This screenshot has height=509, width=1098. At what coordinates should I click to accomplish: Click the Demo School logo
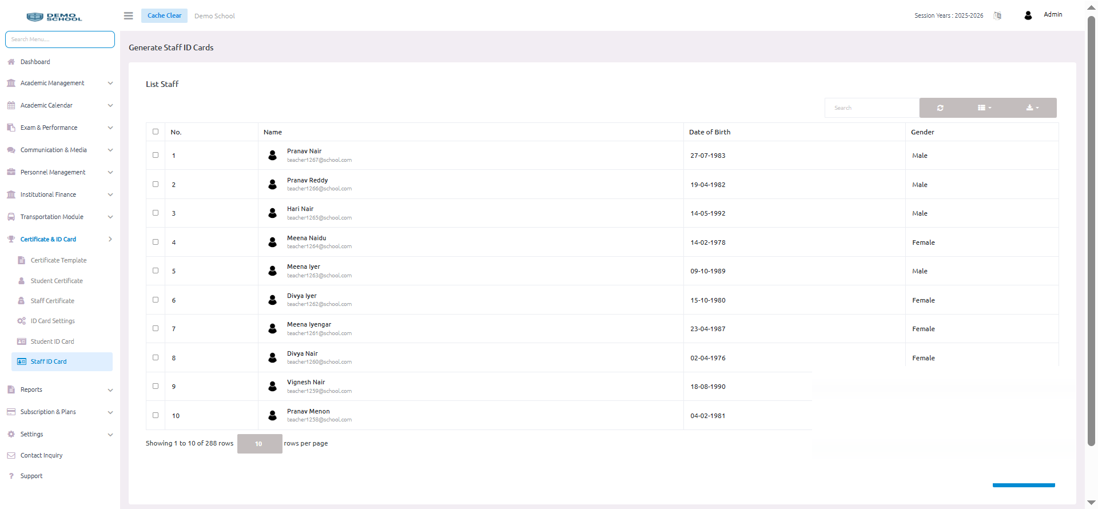point(54,17)
